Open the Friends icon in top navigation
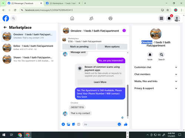The image size is (185, 138). pos(91,18)
